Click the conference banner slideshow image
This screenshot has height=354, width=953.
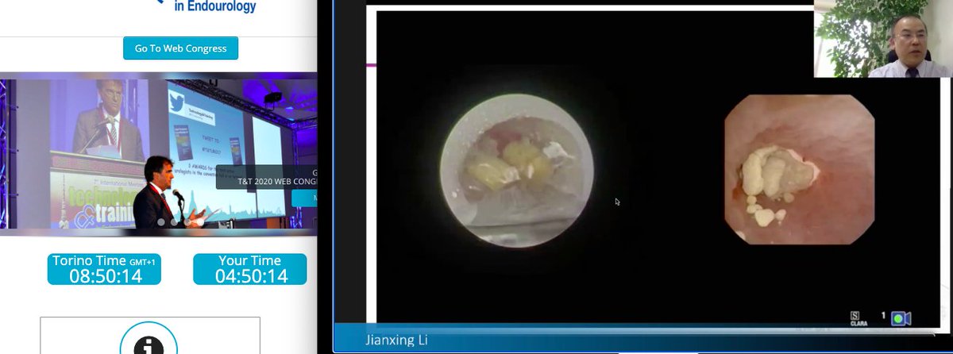[x=159, y=152]
